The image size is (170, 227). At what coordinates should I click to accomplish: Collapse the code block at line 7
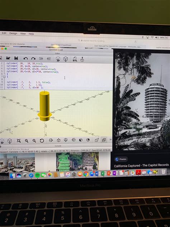4,77
